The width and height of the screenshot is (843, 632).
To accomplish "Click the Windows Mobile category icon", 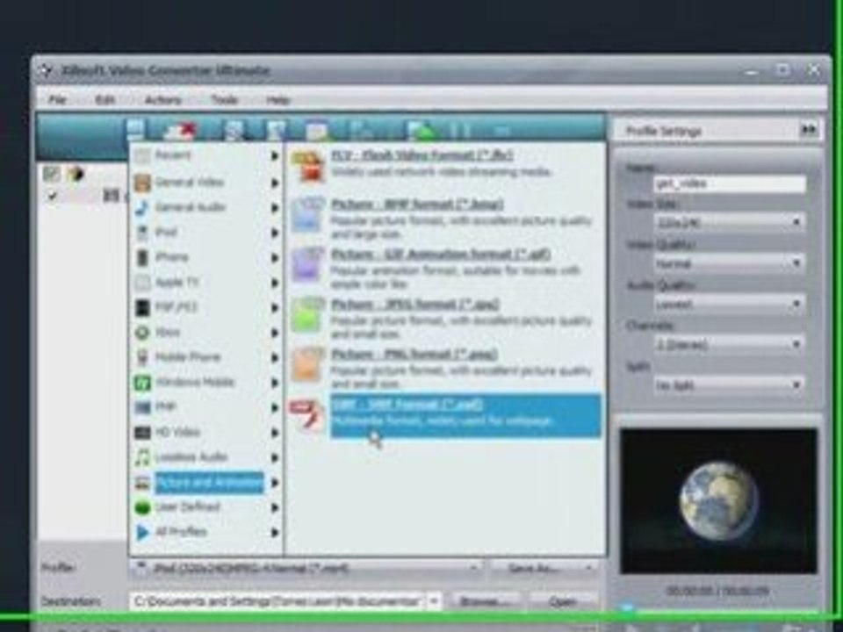I will pyautogui.click(x=142, y=383).
